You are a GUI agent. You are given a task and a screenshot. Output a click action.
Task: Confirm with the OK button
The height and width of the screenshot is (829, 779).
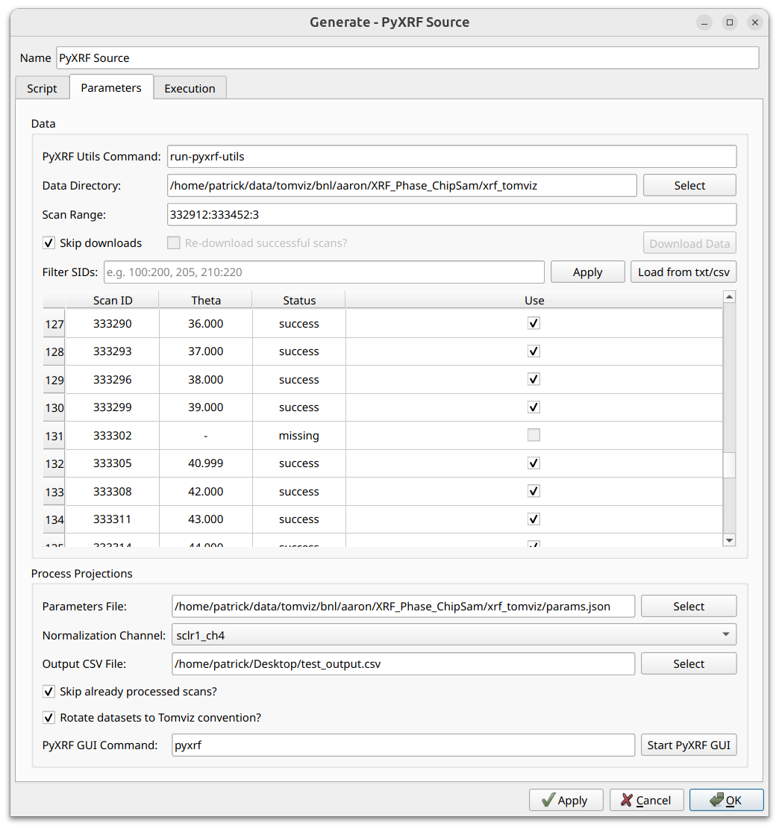[726, 800]
